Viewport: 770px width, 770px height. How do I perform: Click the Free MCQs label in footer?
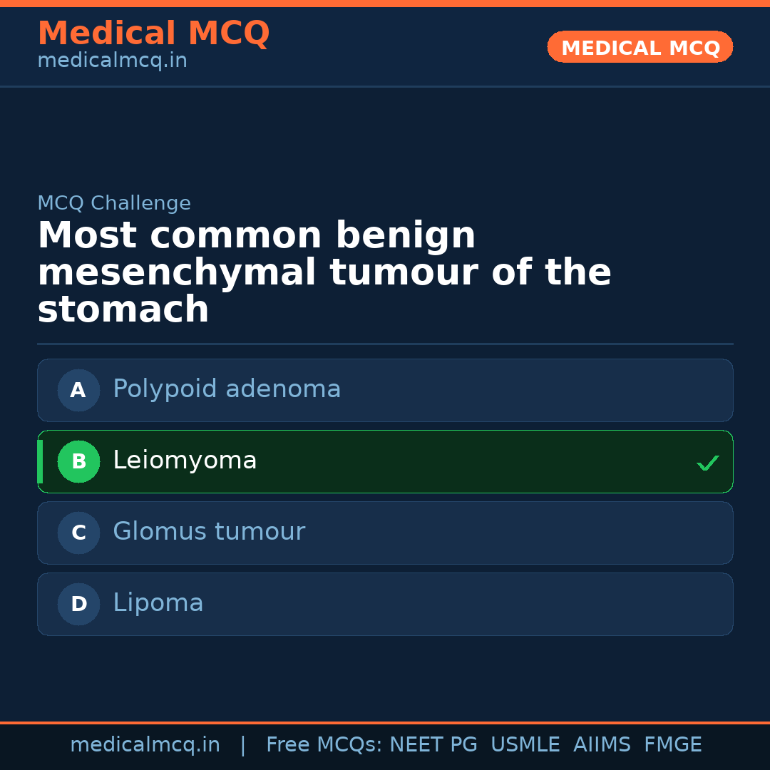click(324, 745)
